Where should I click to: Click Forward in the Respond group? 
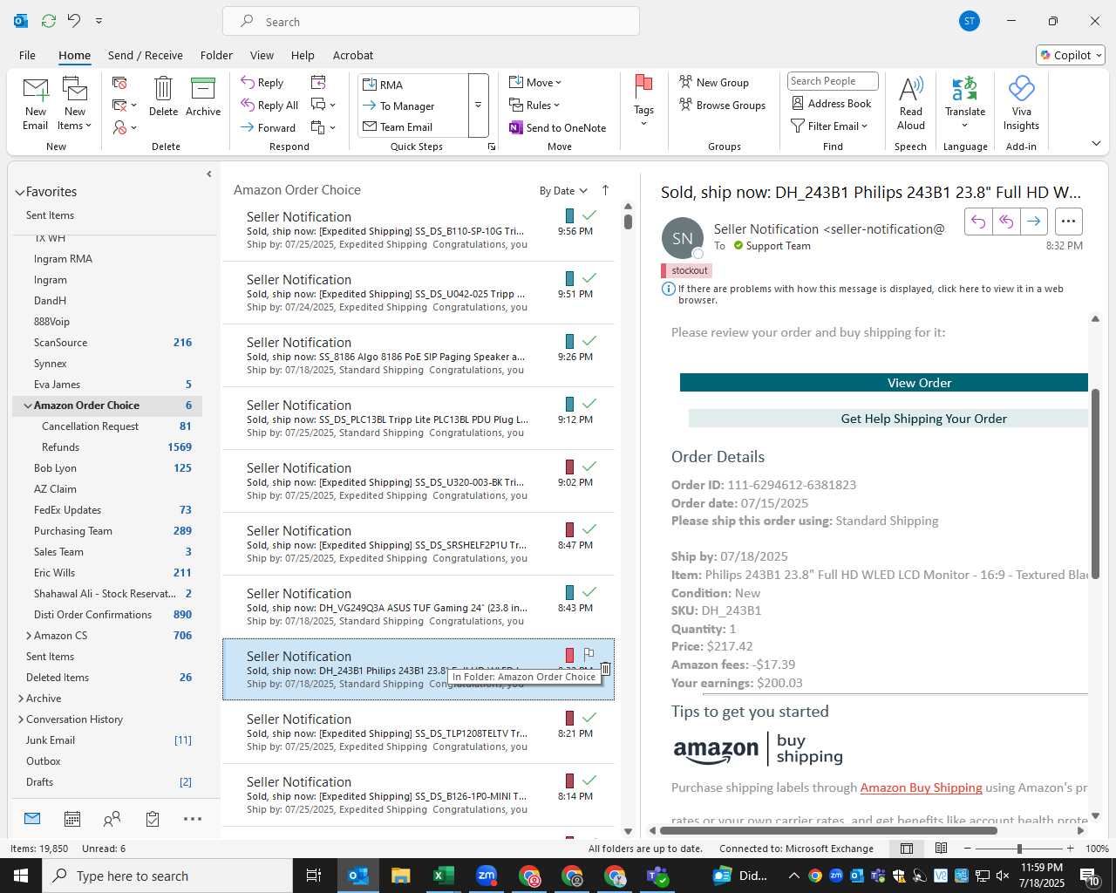[269, 128]
